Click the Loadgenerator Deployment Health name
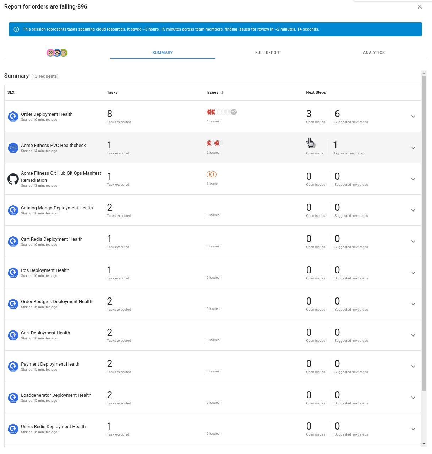 [56, 395]
